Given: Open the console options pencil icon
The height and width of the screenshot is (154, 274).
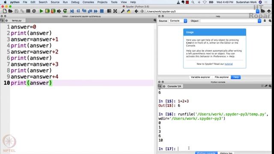Looking at the screenshot, I should 266,86.
